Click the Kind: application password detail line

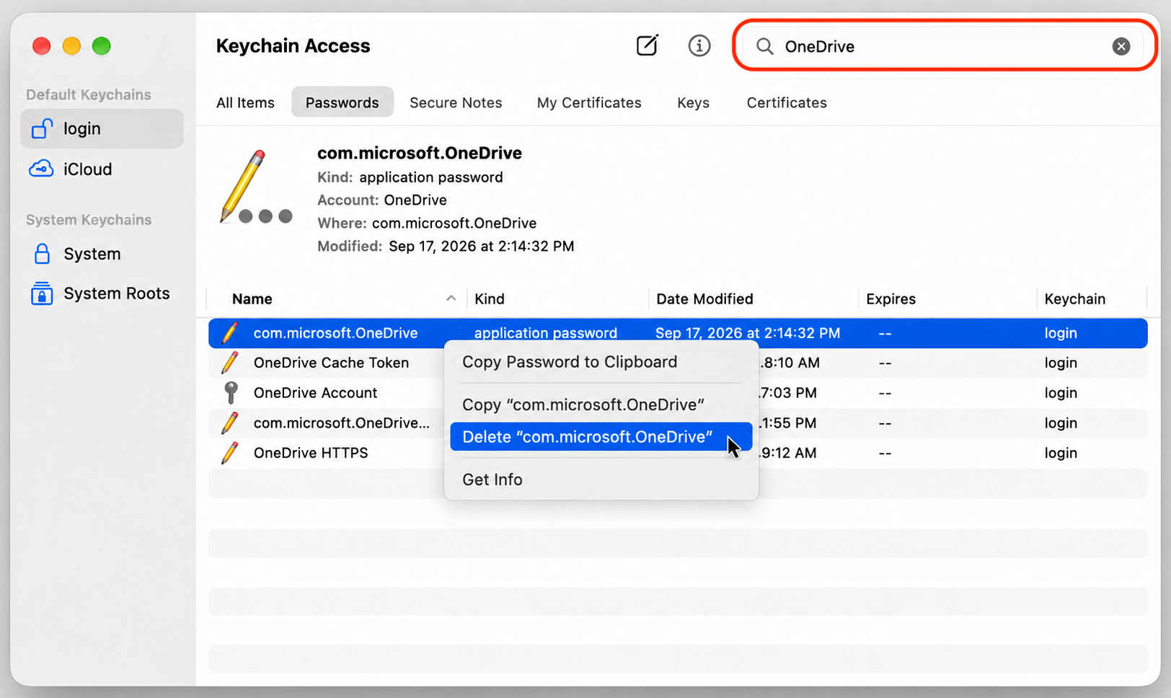pos(410,177)
